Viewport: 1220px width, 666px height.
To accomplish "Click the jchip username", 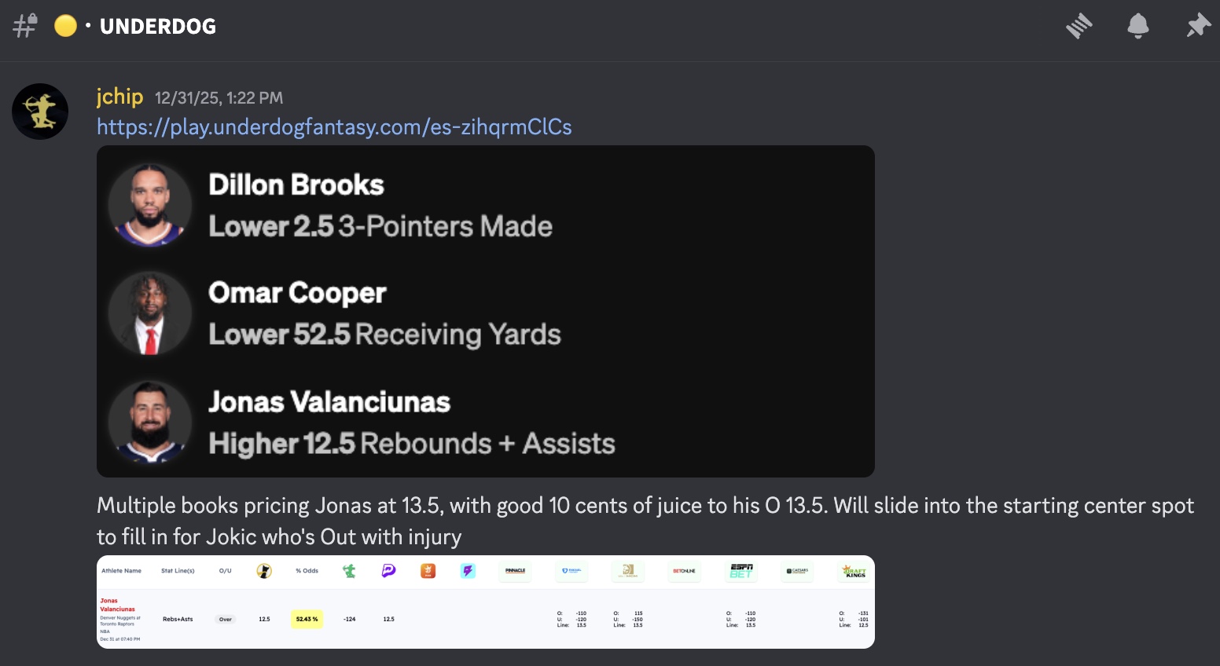I will tap(119, 97).
